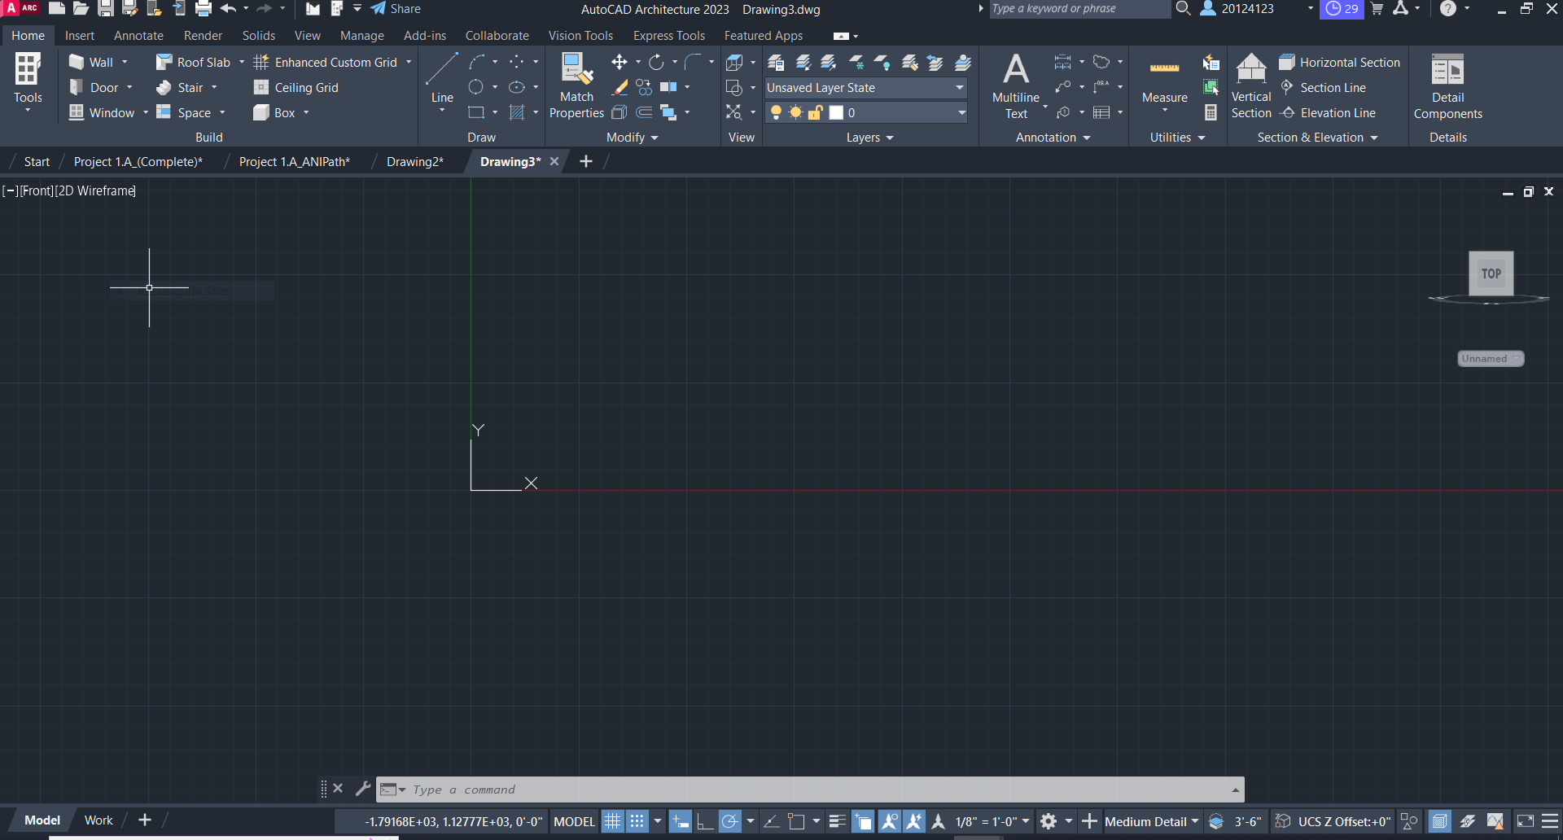Click the white layer color swatch
Viewport: 1563px width, 840px height.
836,113
